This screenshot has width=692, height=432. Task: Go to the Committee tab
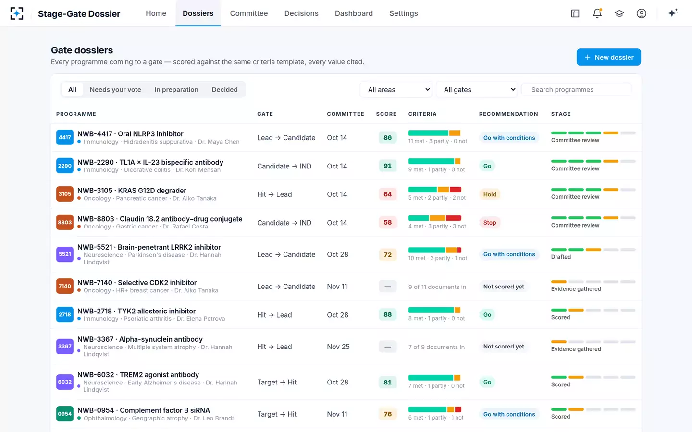[x=249, y=13]
